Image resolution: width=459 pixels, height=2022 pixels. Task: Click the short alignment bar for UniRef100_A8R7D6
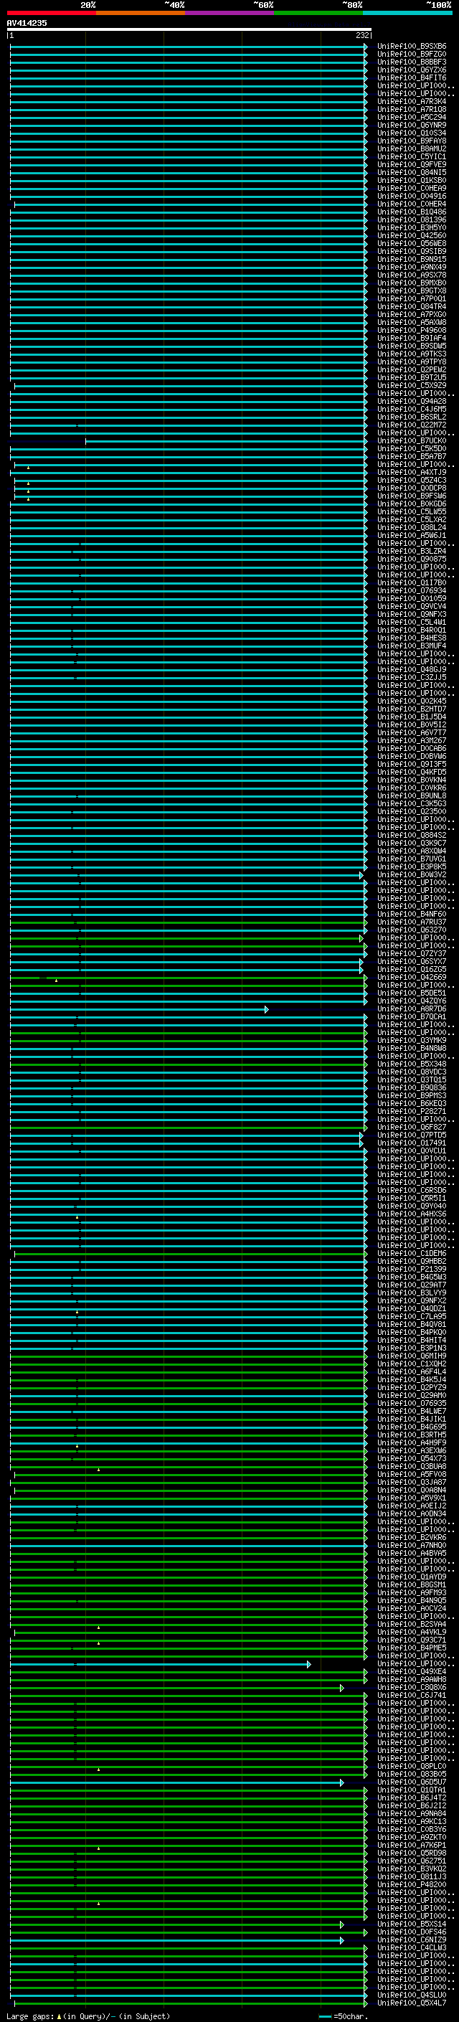click(x=139, y=1009)
